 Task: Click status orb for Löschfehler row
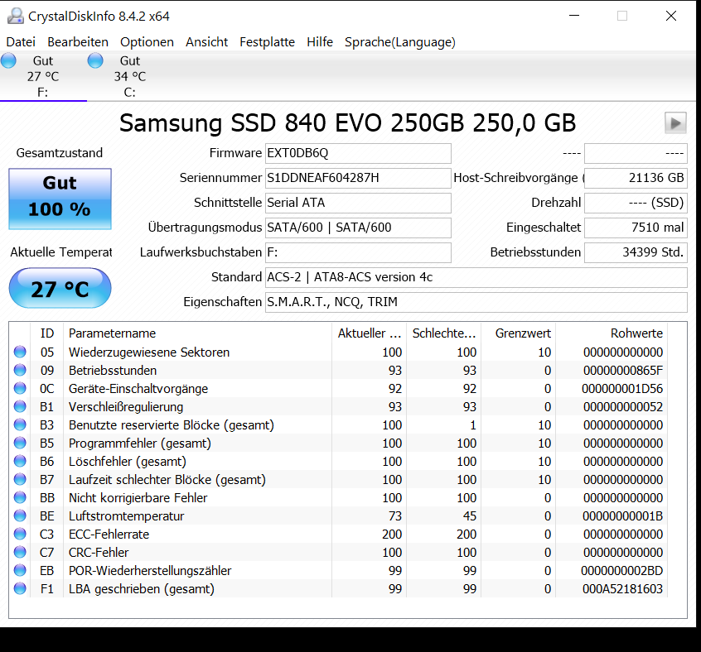click(20, 461)
